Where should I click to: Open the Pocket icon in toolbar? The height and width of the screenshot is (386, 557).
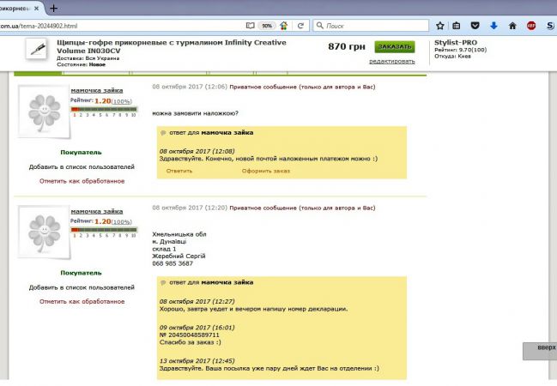tap(475, 26)
